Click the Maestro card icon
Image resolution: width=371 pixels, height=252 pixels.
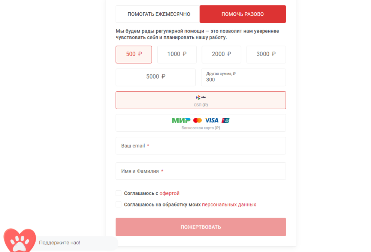coord(225,120)
